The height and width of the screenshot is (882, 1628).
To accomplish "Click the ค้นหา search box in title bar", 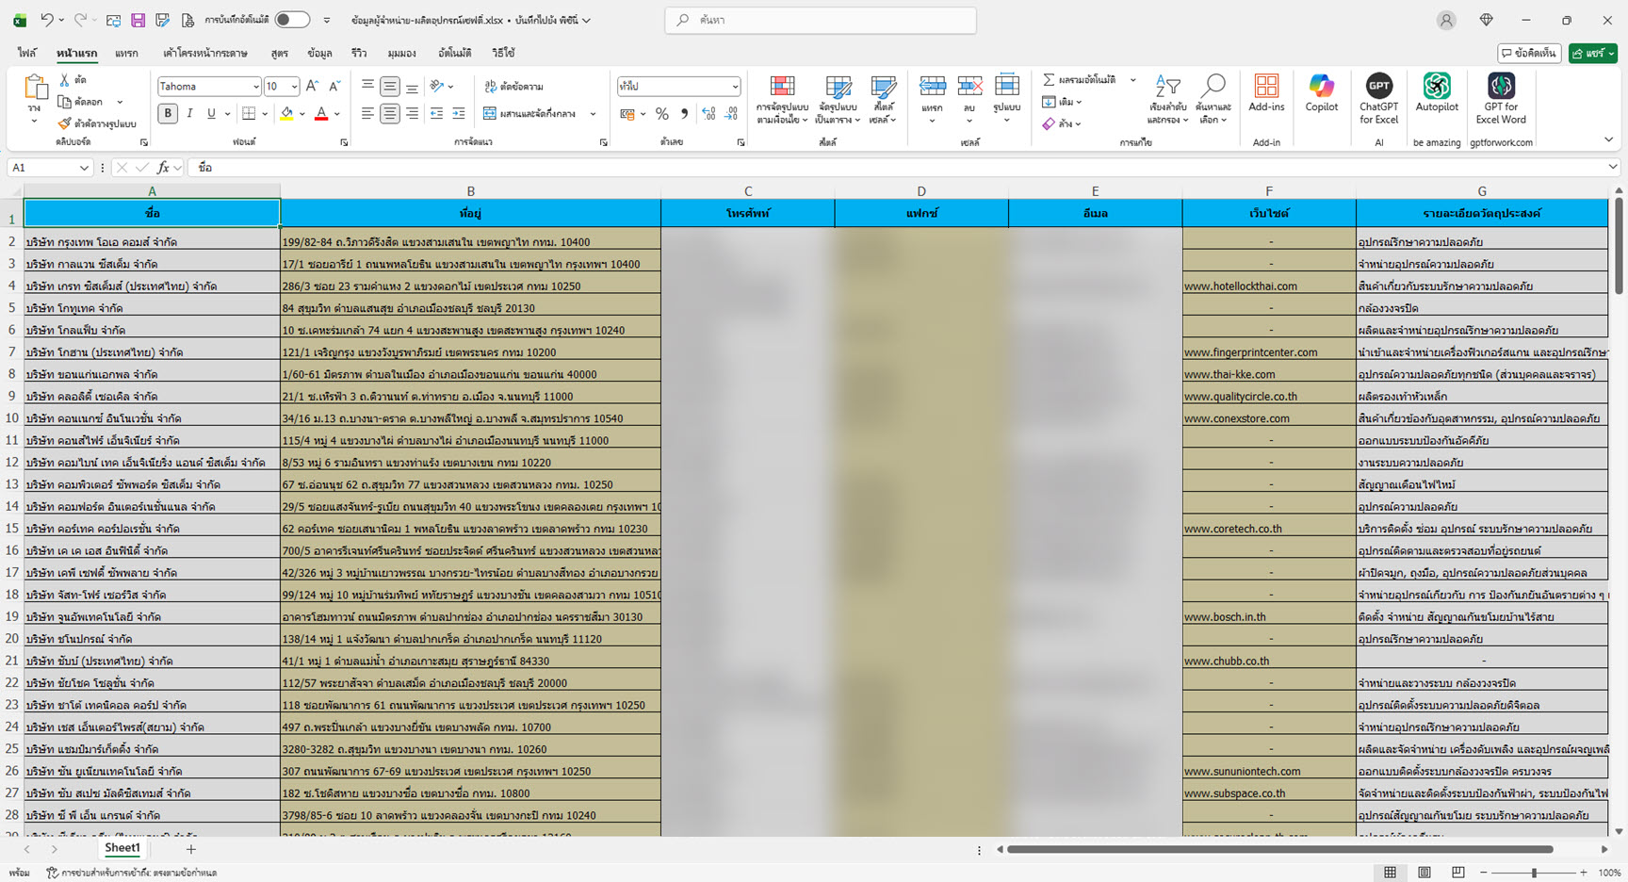I will [820, 20].
